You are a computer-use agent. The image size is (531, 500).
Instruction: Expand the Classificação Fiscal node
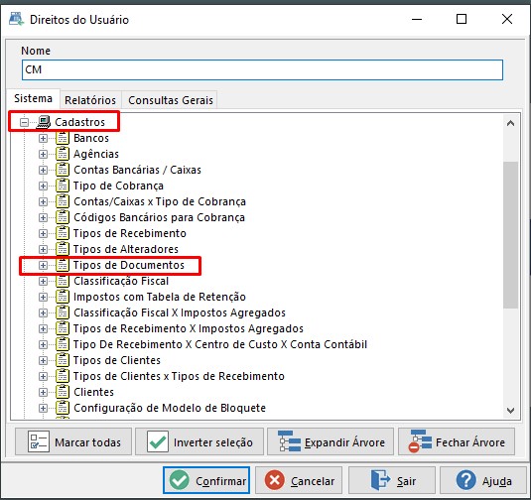[43, 282]
